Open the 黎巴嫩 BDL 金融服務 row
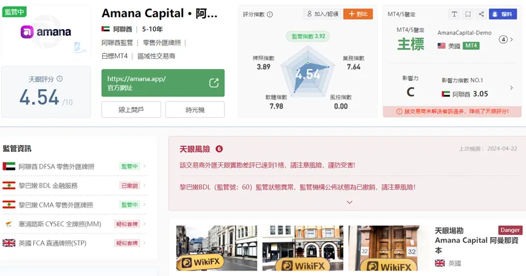This screenshot has width=526, height=276. (x=74, y=186)
